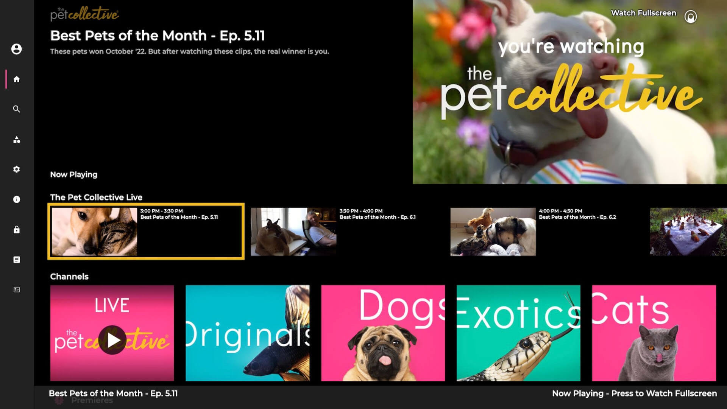727x409 pixels.
Task: Click the document list icon in the sidebar
Action: [x=17, y=259]
